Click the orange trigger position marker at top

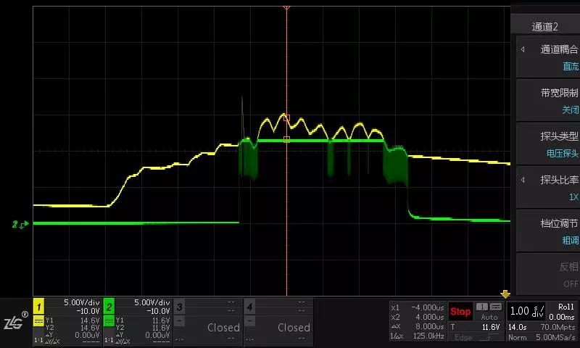tap(286, 6)
